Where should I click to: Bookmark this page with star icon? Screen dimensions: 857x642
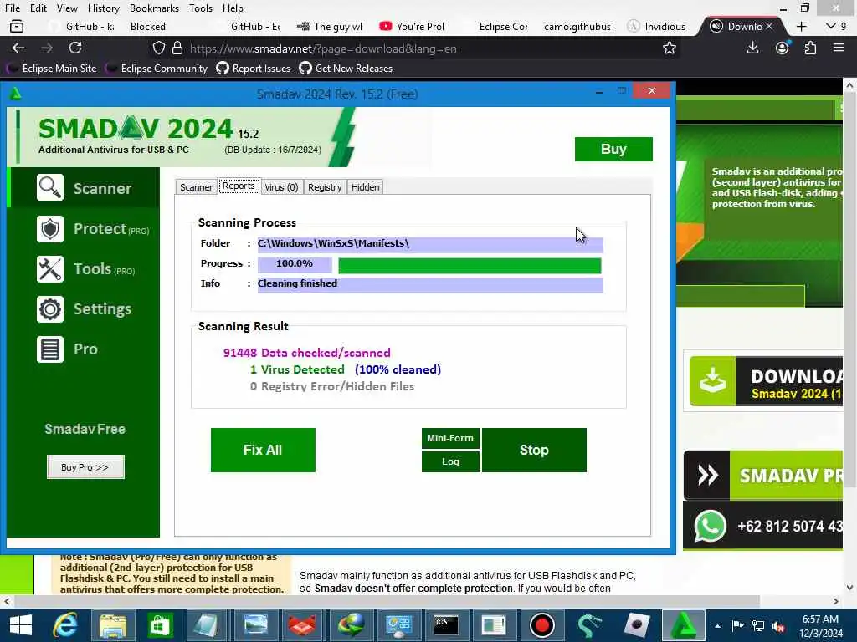[x=669, y=48]
